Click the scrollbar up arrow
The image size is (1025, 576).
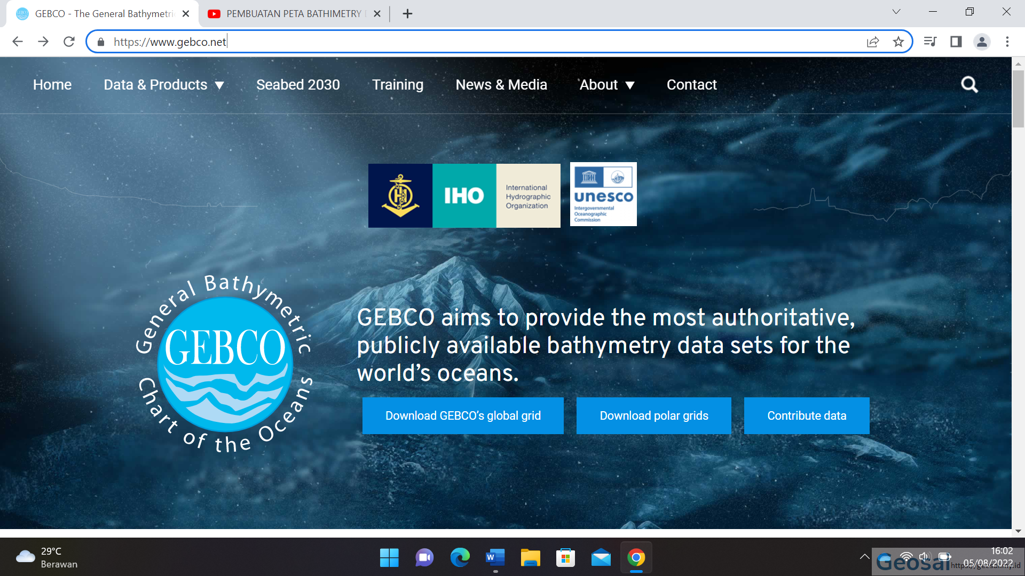coord(1018,63)
